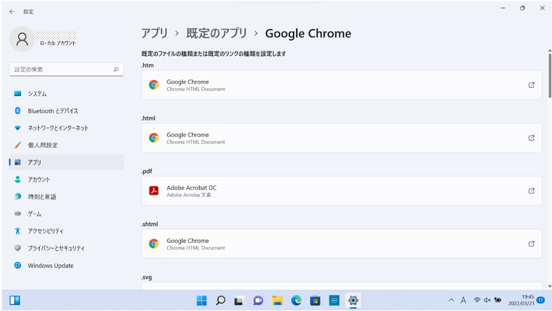
Task: Go back with the Settings back arrow
Action: 12,12
